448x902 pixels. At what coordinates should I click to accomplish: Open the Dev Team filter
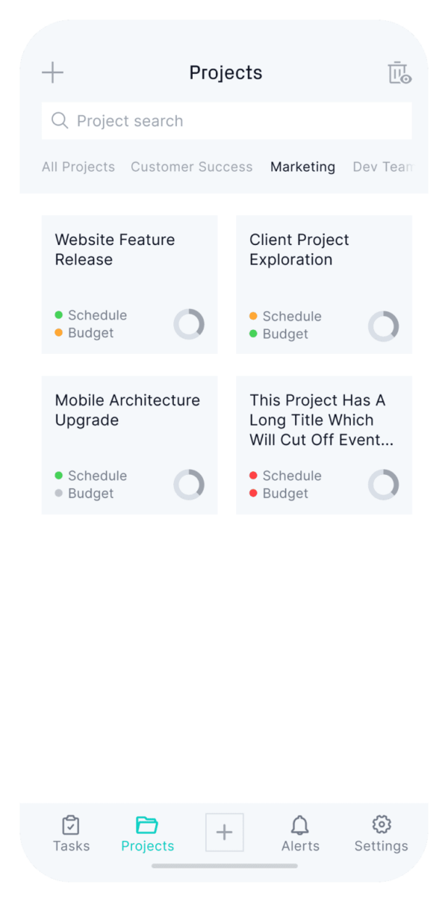383,167
